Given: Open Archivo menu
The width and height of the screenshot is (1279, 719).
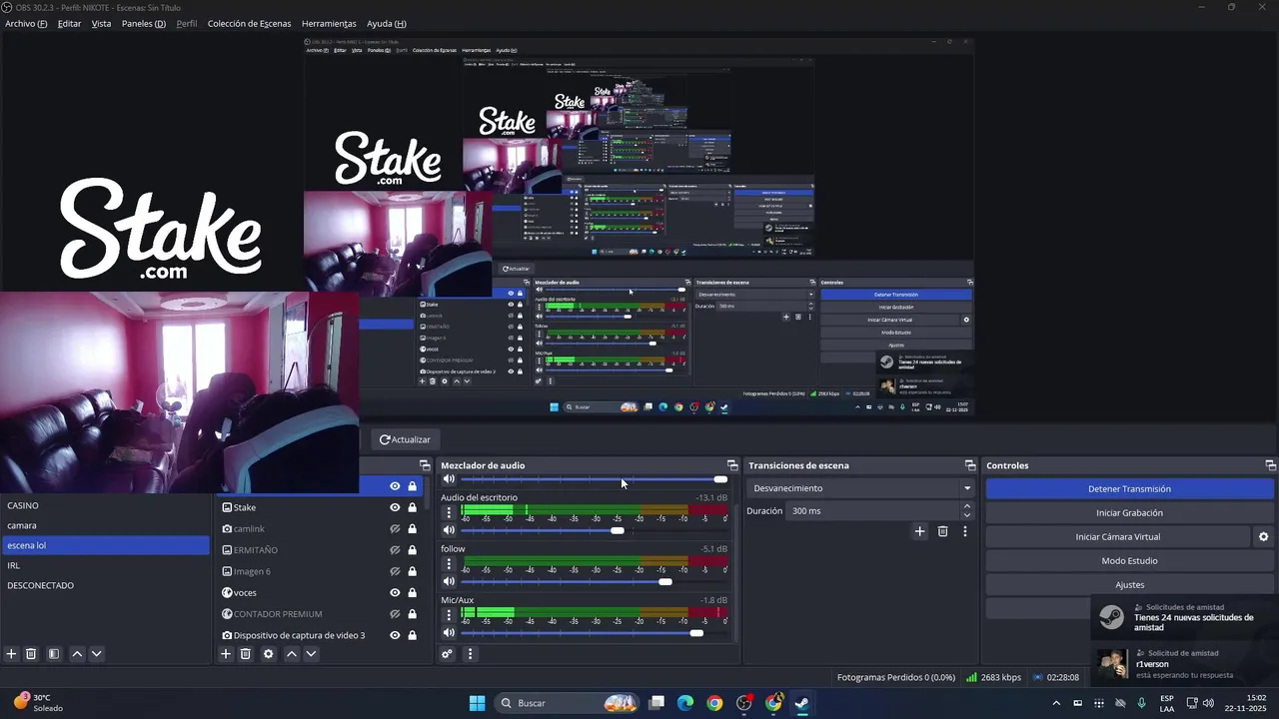Looking at the screenshot, I should (26, 23).
